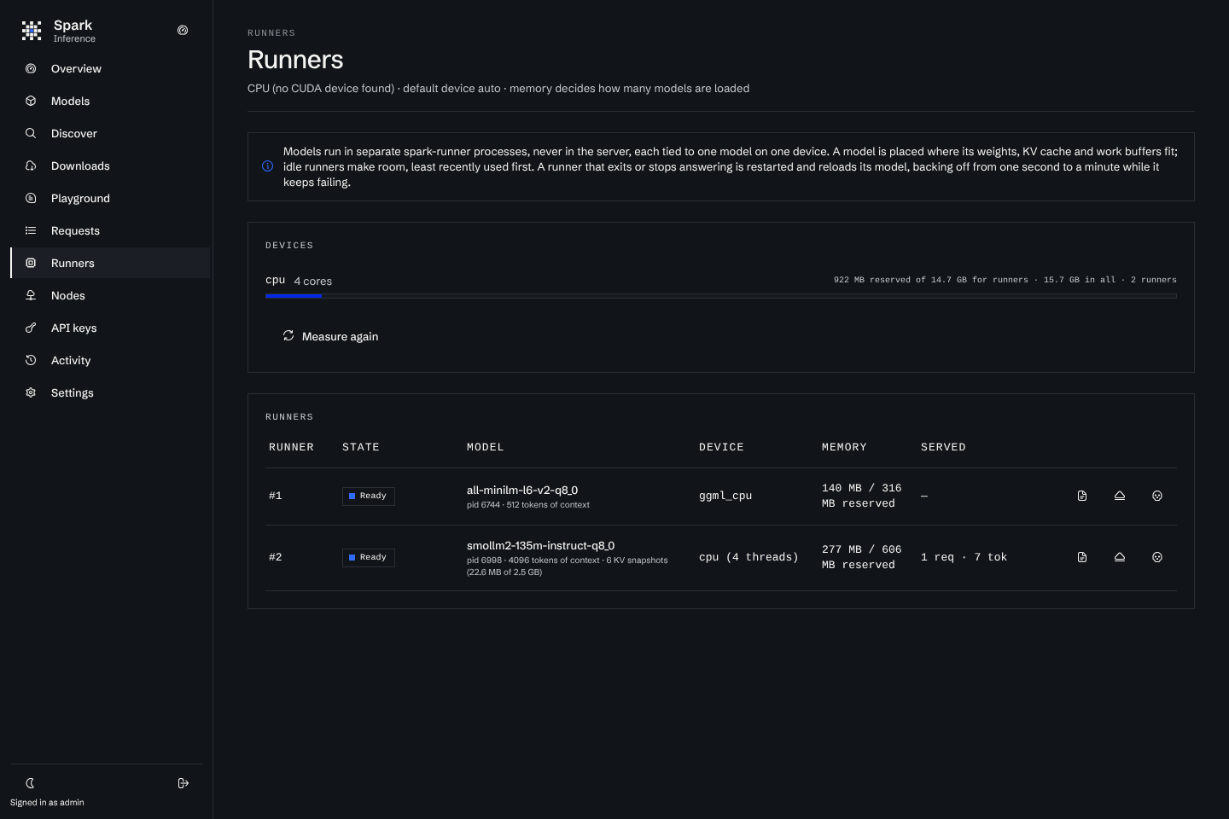The height and width of the screenshot is (819, 1229).
Task: Show the Requests page
Action: (x=110, y=230)
